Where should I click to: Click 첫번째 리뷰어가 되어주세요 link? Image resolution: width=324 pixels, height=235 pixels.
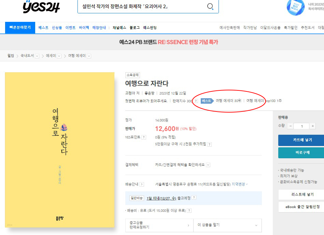point(146,101)
